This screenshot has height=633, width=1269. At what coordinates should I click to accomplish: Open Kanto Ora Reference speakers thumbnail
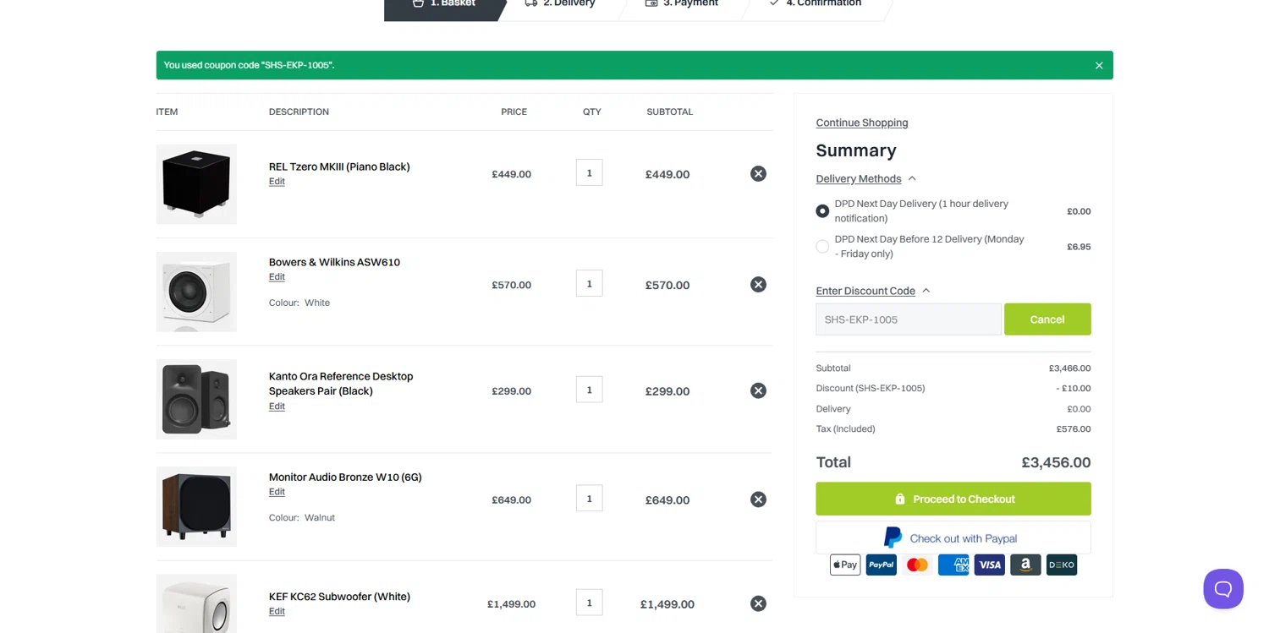[x=196, y=399]
